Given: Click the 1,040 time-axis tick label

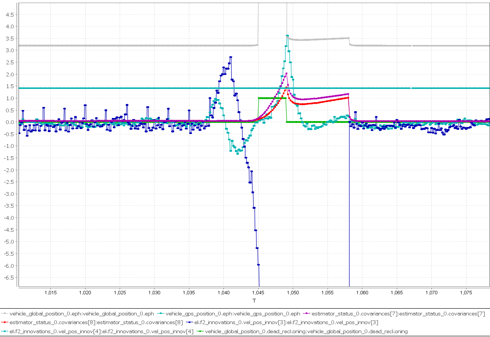Looking at the screenshot, I should 224,292.
